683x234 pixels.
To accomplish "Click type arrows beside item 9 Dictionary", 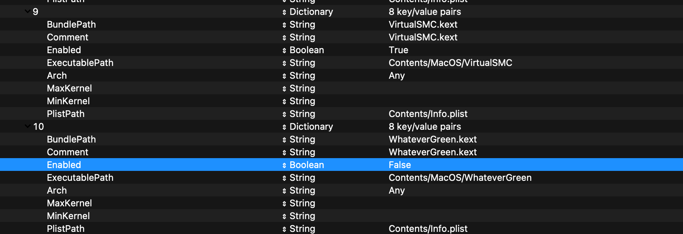I will pos(284,12).
